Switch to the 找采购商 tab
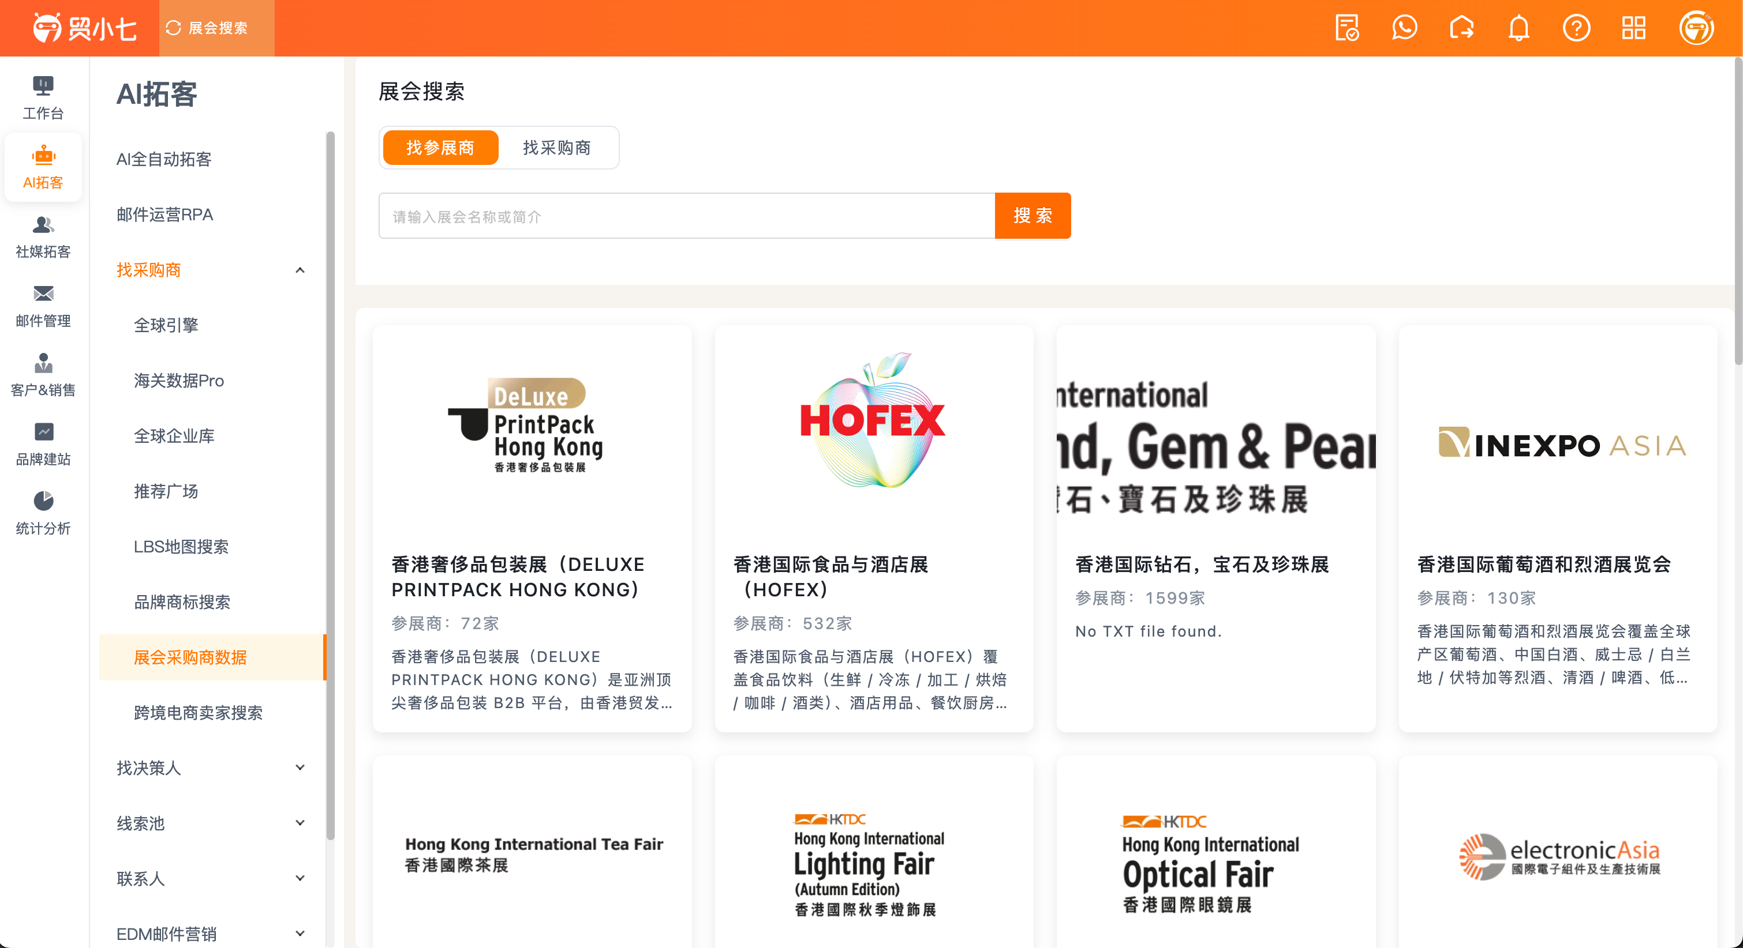This screenshot has height=948, width=1743. (557, 148)
